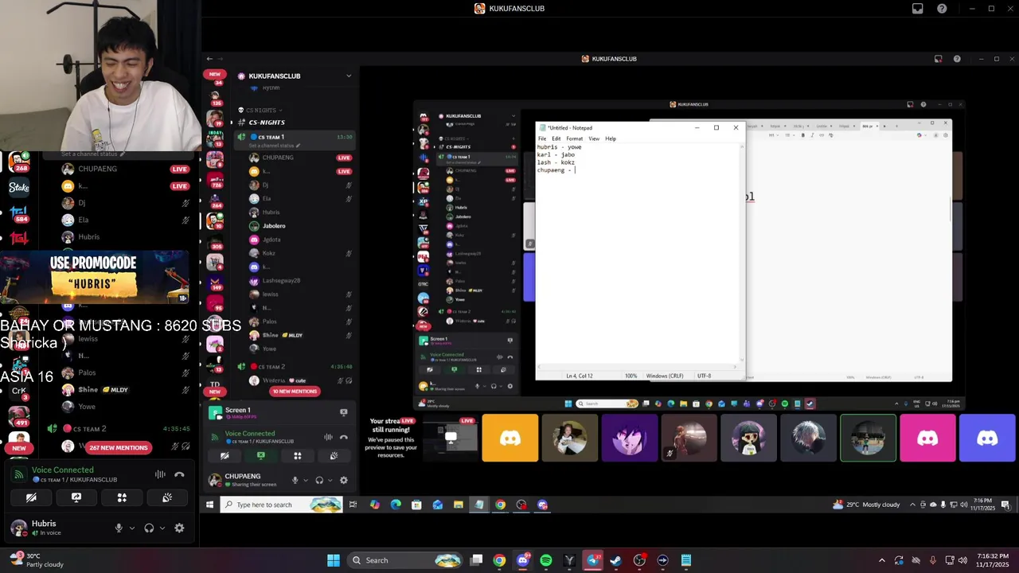
Task: Select user Jabolero in the shared Discord list
Action: tap(274, 226)
